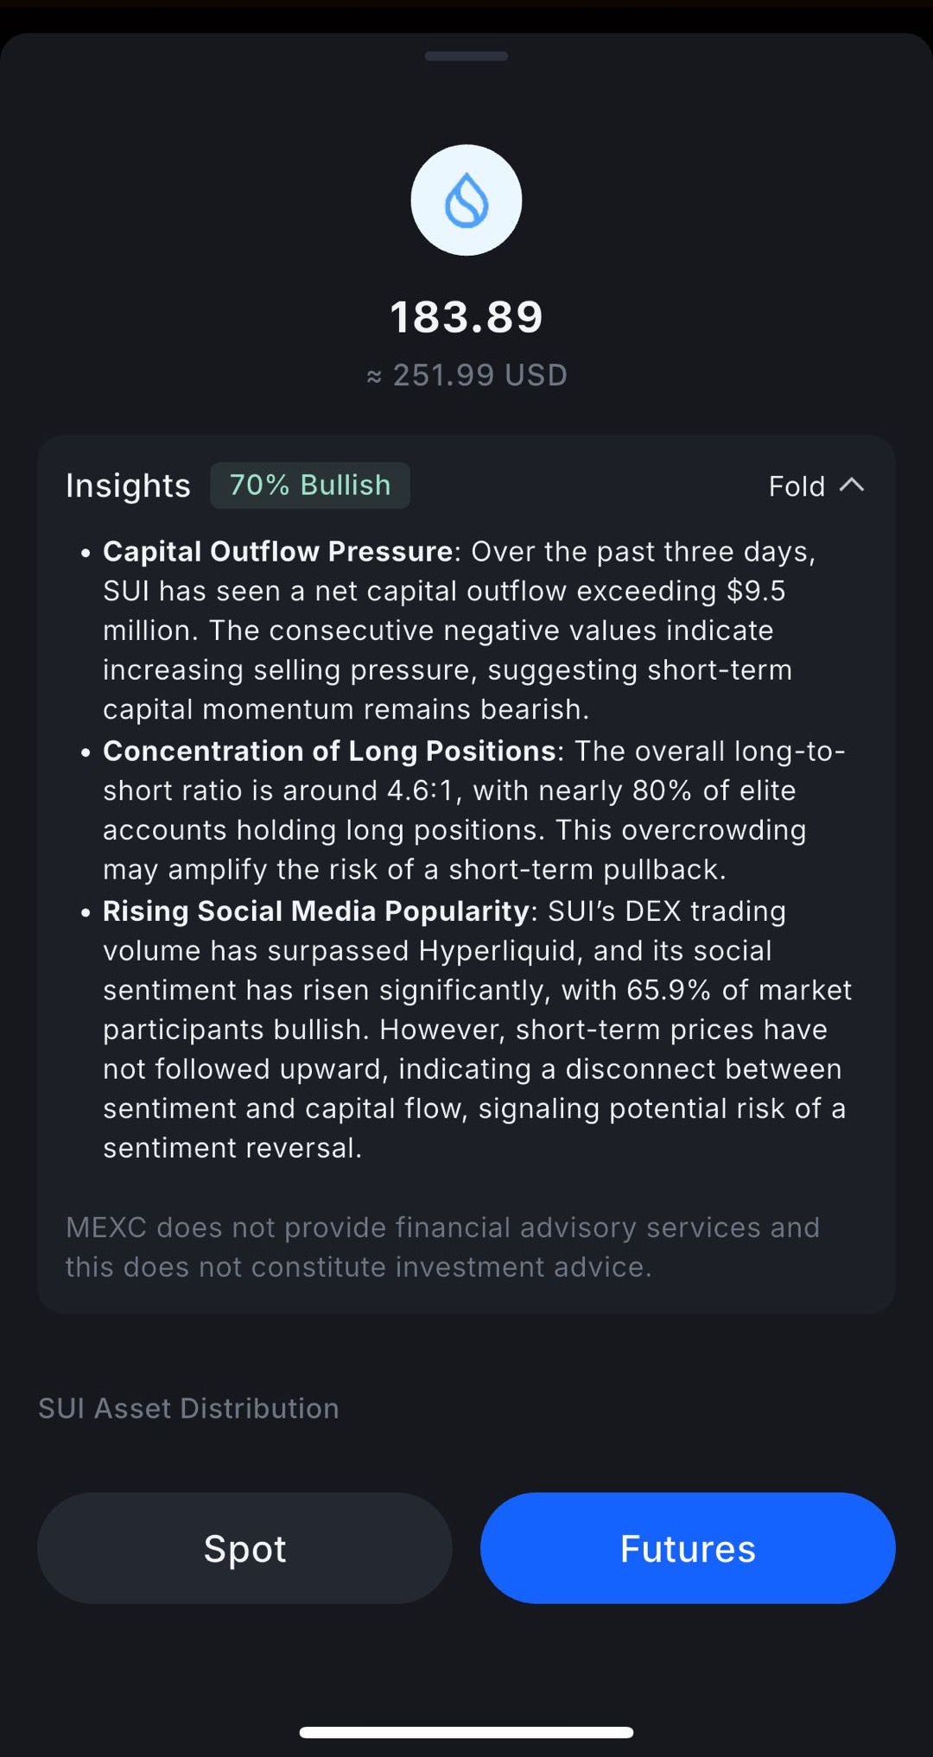Tap the MEXC investment advice disclaimer text
Screen dimensions: 933x1757
pos(442,1246)
